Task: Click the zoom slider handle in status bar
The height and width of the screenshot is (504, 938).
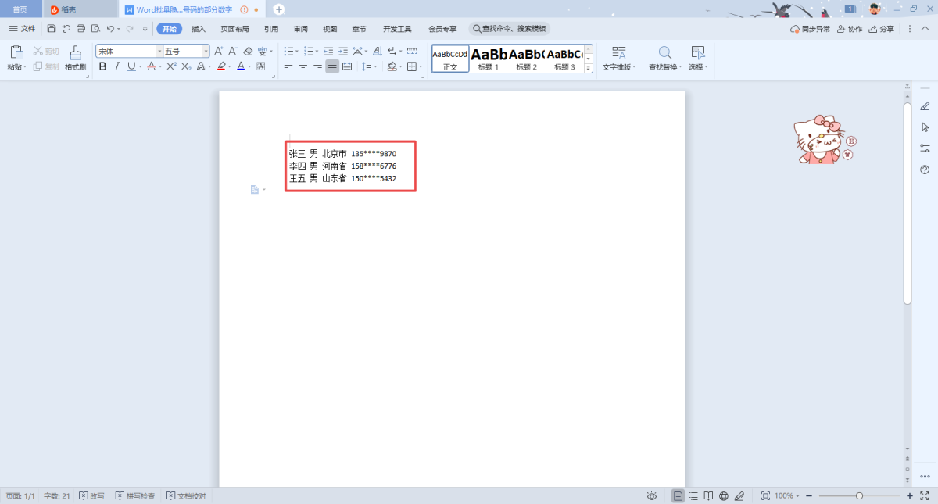Action: point(859,496)
